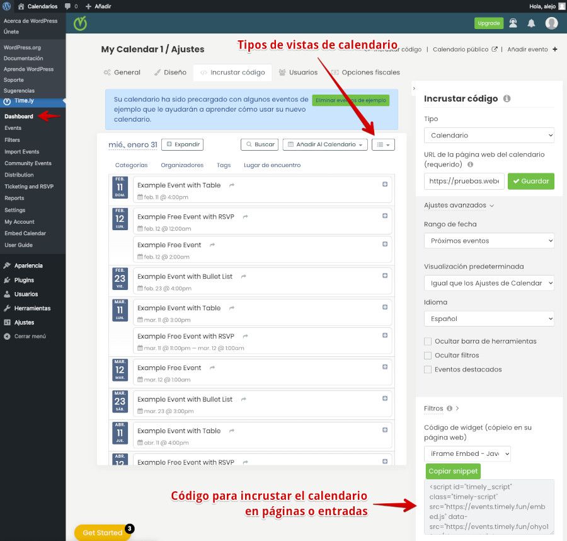Open the Idioma Español dropdown
Viewport: 567px width, 541px height.
tap(489, 319)
